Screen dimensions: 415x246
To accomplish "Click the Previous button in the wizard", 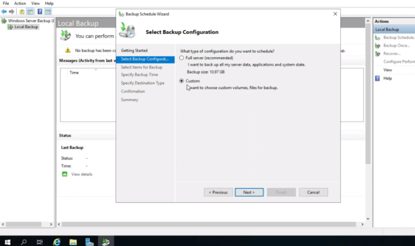I will pyautogui.click(x=218, y=192).
